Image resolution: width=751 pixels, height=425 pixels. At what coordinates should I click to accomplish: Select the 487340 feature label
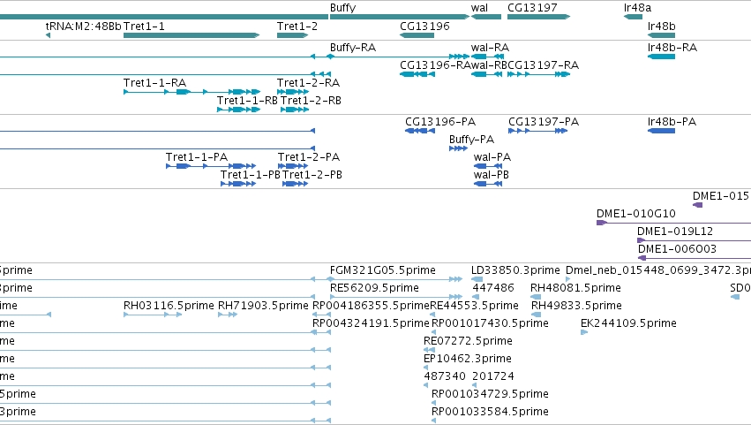click(445, 376)
